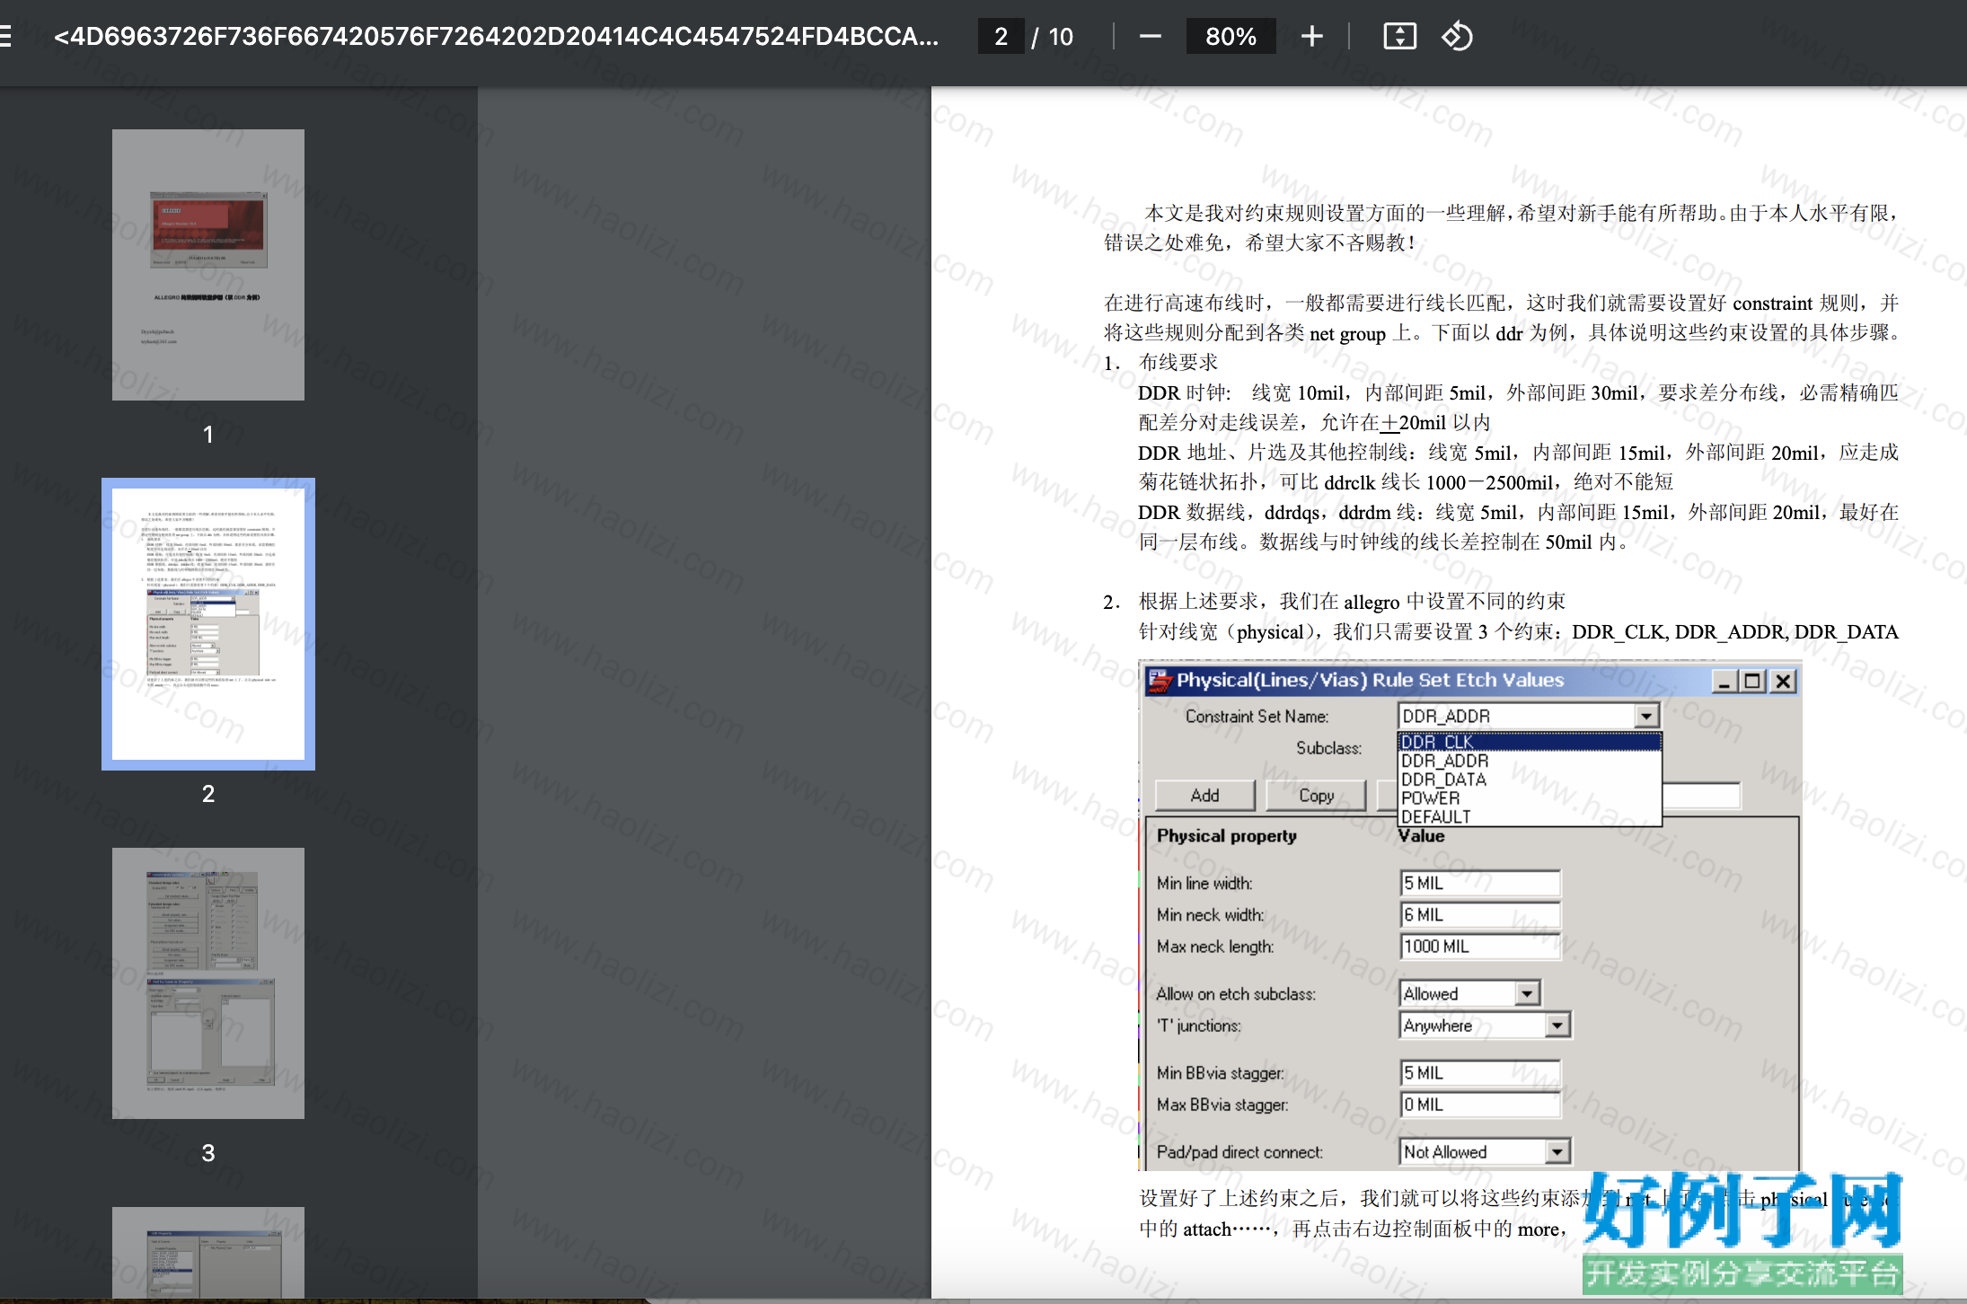The width and height of the screenshot is (1967, 1304).
Task: Open page 1 thumbnail
Action: click(208, 265)
